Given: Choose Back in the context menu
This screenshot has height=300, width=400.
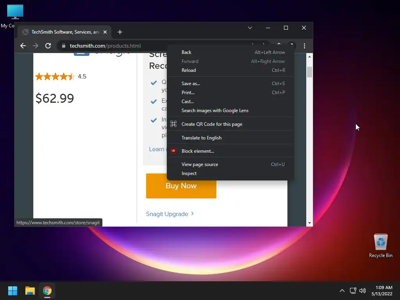Looking at the screenshot, I should coord(230,52).
